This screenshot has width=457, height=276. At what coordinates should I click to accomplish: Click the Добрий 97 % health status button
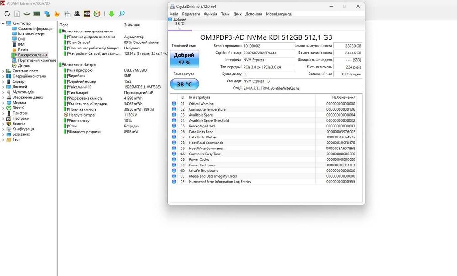click(184, 58)
